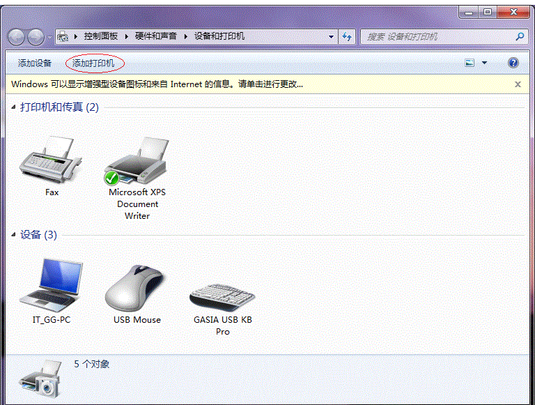Select Microsoft XPS Document Writer printer
This screenshot has width=535, height=405.
click(137, 161)
